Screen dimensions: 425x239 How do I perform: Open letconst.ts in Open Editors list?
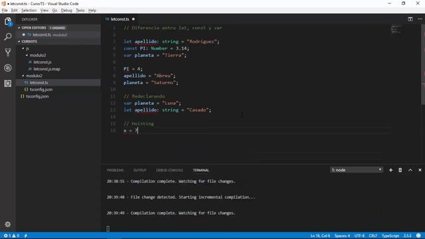(x=58, y=35)
